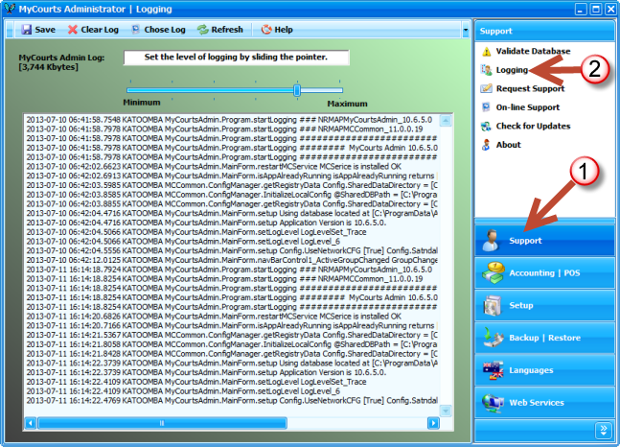Switch to Backup | Restore group
Screen dimensions: 620x447
[542, 338]
